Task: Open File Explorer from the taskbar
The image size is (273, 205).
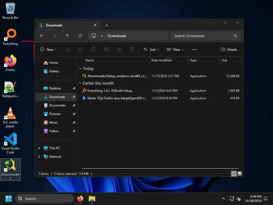Action: (x=92, y=199)
